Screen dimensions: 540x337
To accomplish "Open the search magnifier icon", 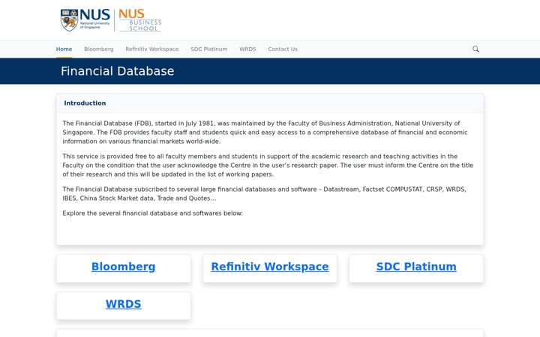I will pyautogui.click(x=475, y=49).
